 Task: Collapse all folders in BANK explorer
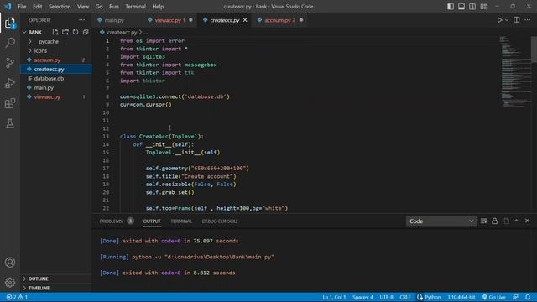pyautogui.click(x=86, y=32)
